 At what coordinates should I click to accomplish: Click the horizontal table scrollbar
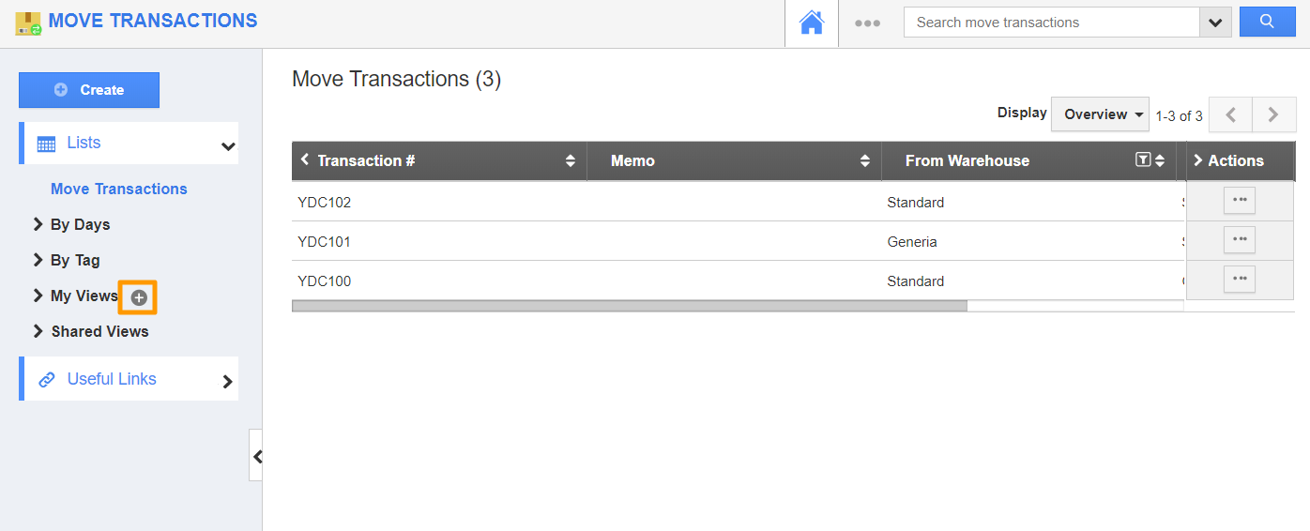pyautogui.click(x=629, y=305)
